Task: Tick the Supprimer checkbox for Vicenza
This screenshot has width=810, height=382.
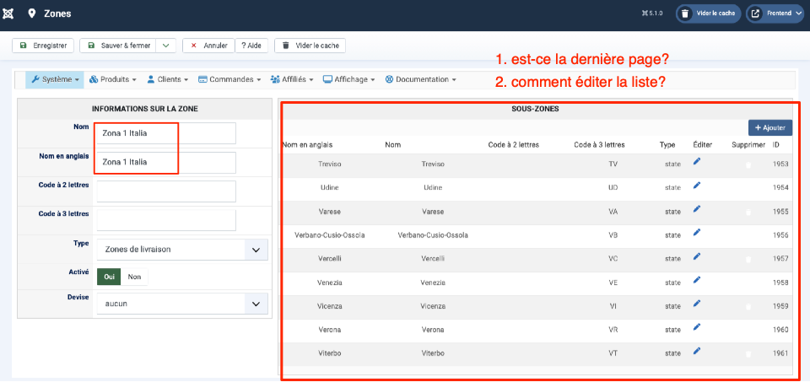Action: click(x=748, y=307)
